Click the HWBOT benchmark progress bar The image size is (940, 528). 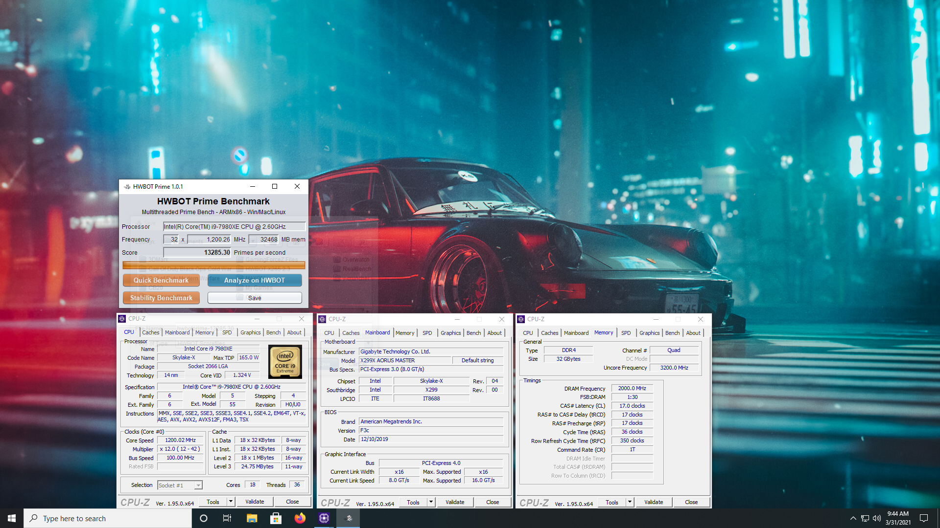[213, 265]
